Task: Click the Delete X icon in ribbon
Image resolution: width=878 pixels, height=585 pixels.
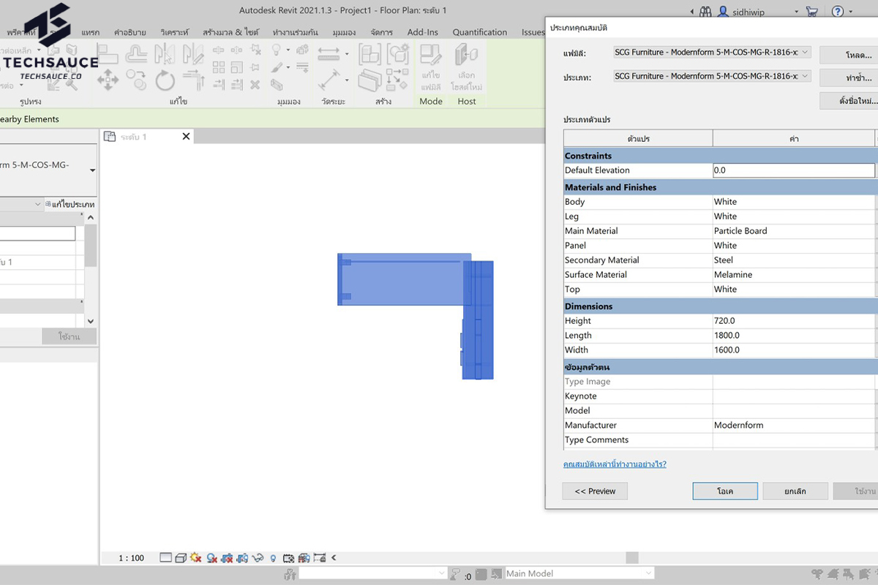Action: coord(255,85)
